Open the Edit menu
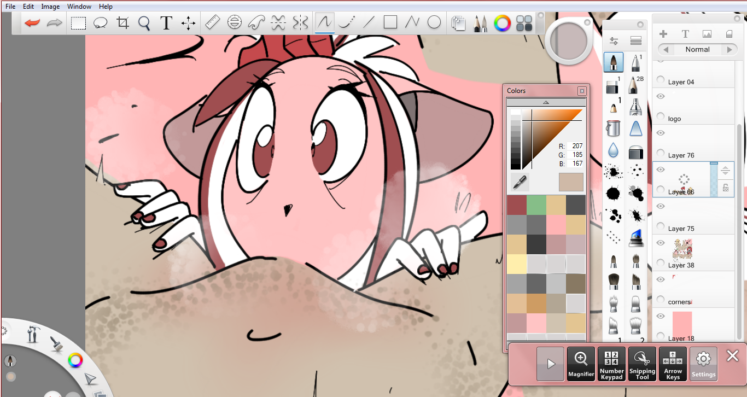 coord(28,7)
